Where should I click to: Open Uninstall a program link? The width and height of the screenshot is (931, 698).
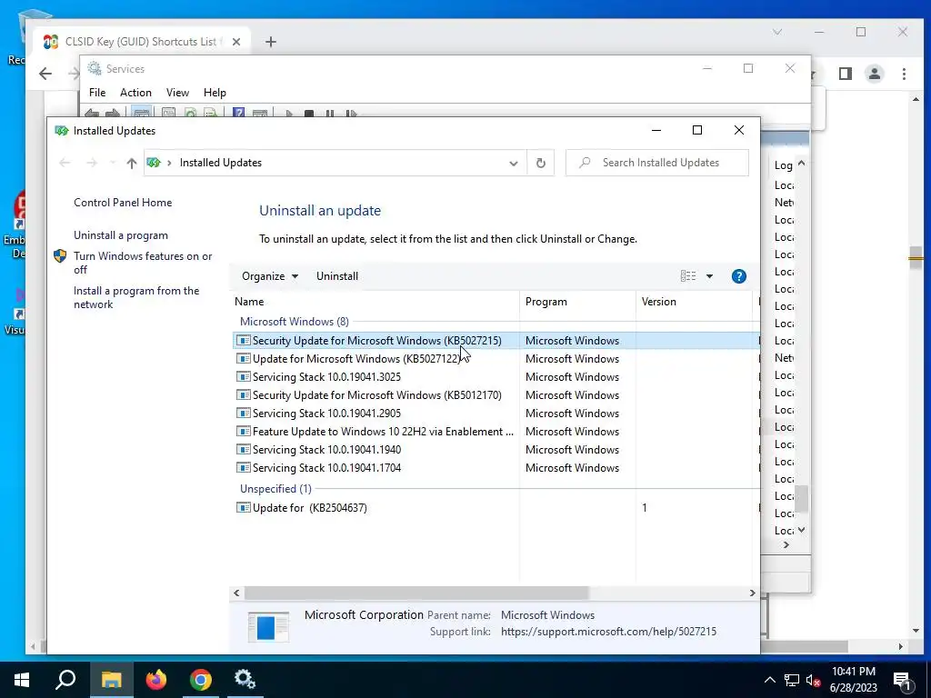click(x=121, y=235)
